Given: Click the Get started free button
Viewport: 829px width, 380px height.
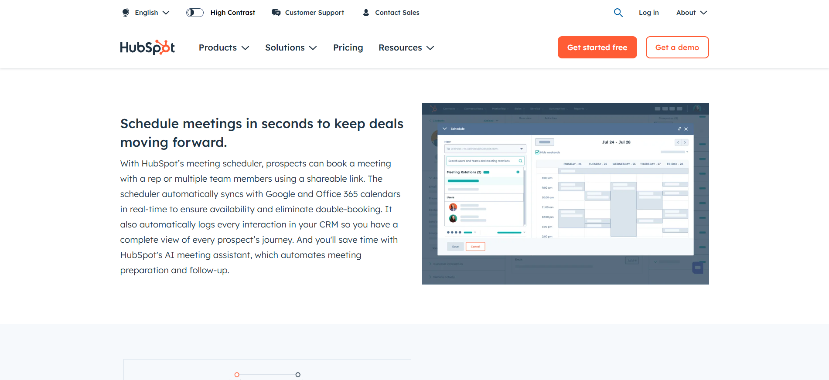Looking at the screenshot, I should [597, 47].
